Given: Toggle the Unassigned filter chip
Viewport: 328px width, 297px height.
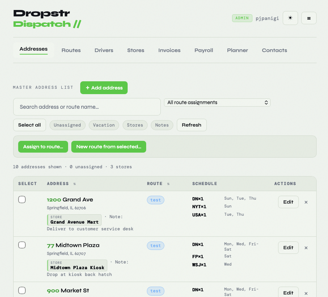Looking at the screenshot, I should point(67,125).
